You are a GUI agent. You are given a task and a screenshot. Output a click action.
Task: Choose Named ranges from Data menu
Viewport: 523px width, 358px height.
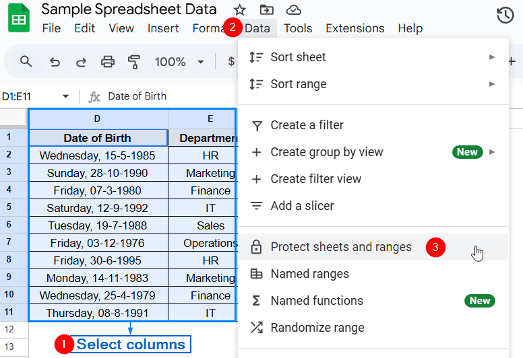[x=373, y=274]
